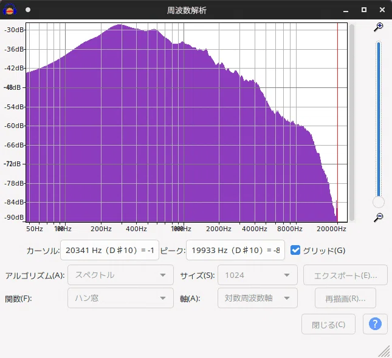Click the -84dB axis label
The width and height of the screenshot is (392, 358).
pyautogui.click(x=14, y=202)
